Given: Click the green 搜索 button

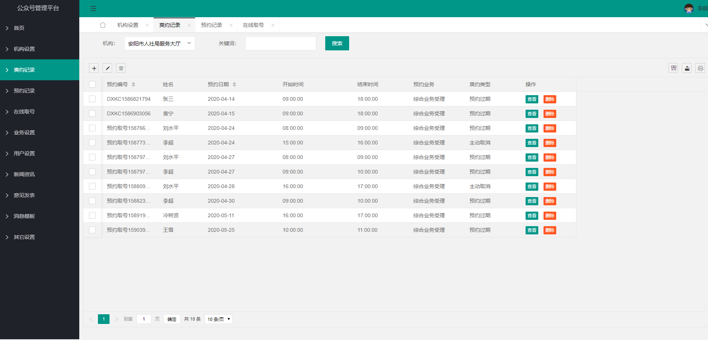Looking at the screenshot, I should coord(337,43).
